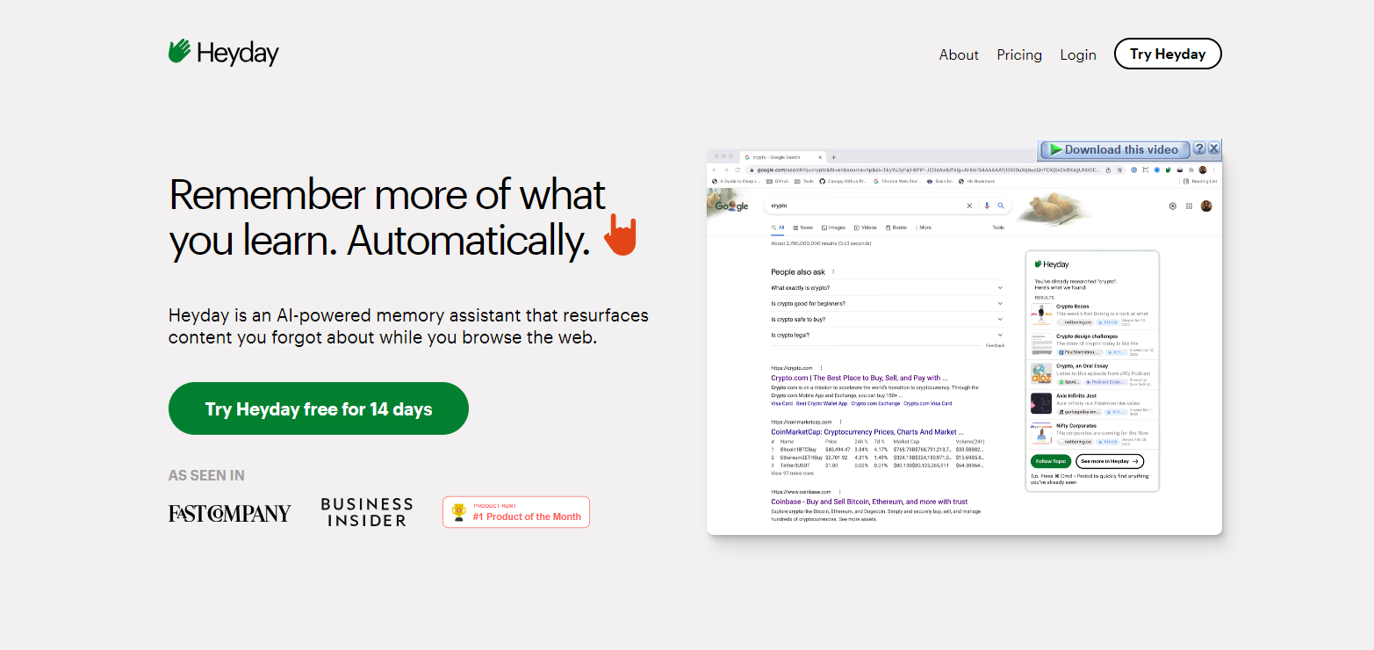Expand Is crypto safe to buy? question
Viewport: 1374px width, 650px height.
coord(887,320)
